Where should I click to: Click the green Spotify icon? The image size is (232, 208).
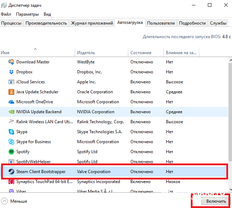[x=11, y=152]
